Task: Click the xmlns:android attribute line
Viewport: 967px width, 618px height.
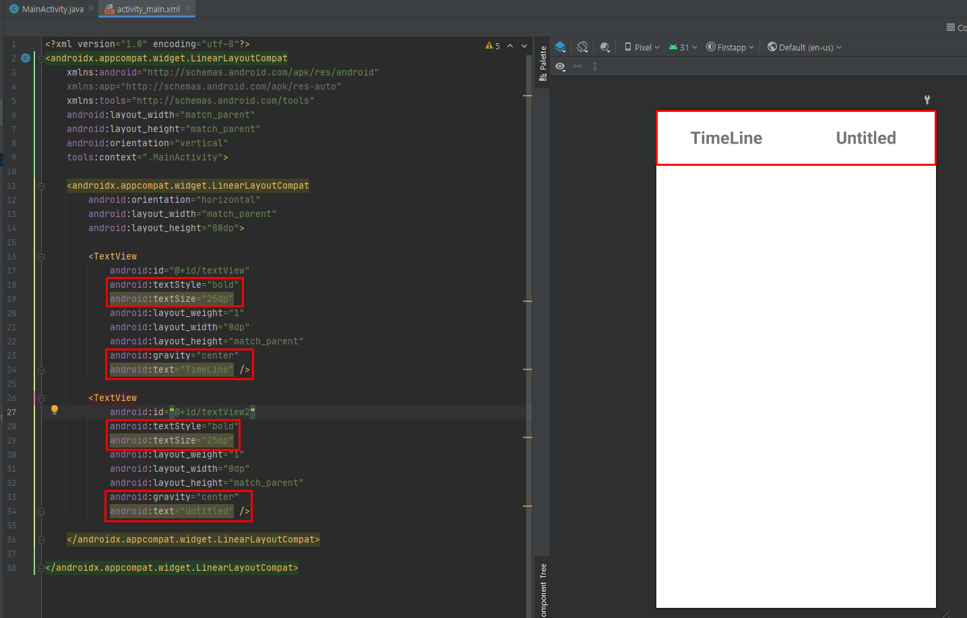Action: tap(222, 72)
